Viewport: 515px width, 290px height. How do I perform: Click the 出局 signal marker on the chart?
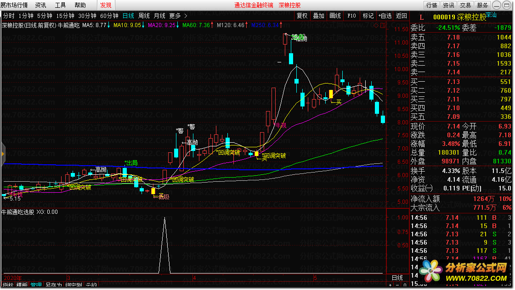[x=131, y=163]
